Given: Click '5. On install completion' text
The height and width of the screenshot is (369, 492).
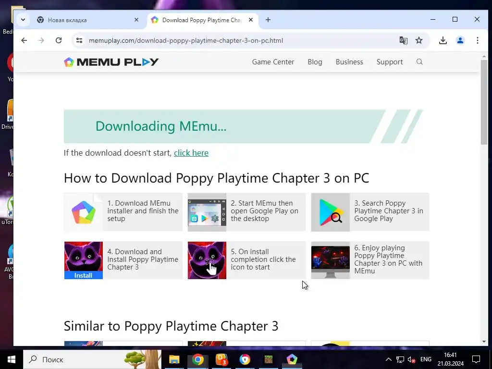Looking at the screenshot, I should tap(263, 259).
